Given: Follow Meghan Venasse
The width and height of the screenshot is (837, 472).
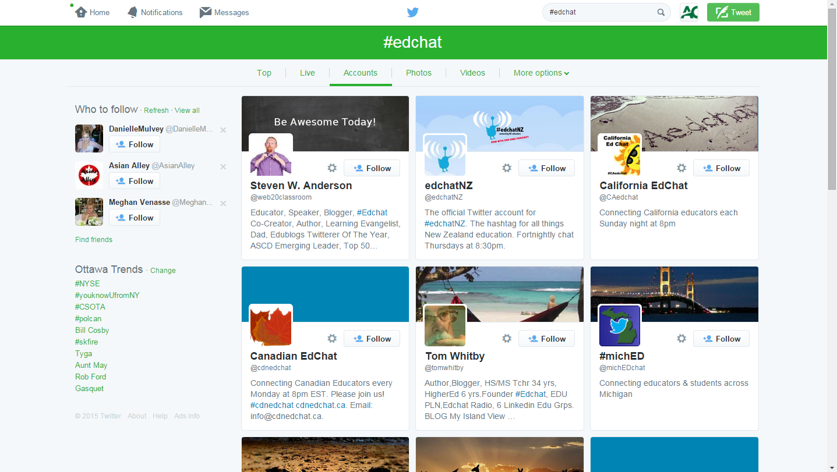Looking at the screenshot, I should [x=135, y=218].
